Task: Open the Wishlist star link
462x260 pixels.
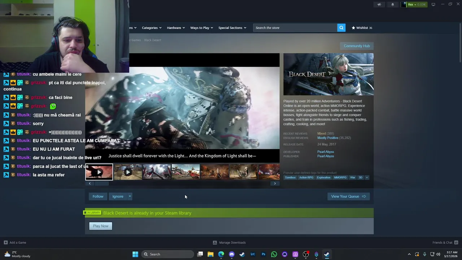Action: tap(362, 28)
